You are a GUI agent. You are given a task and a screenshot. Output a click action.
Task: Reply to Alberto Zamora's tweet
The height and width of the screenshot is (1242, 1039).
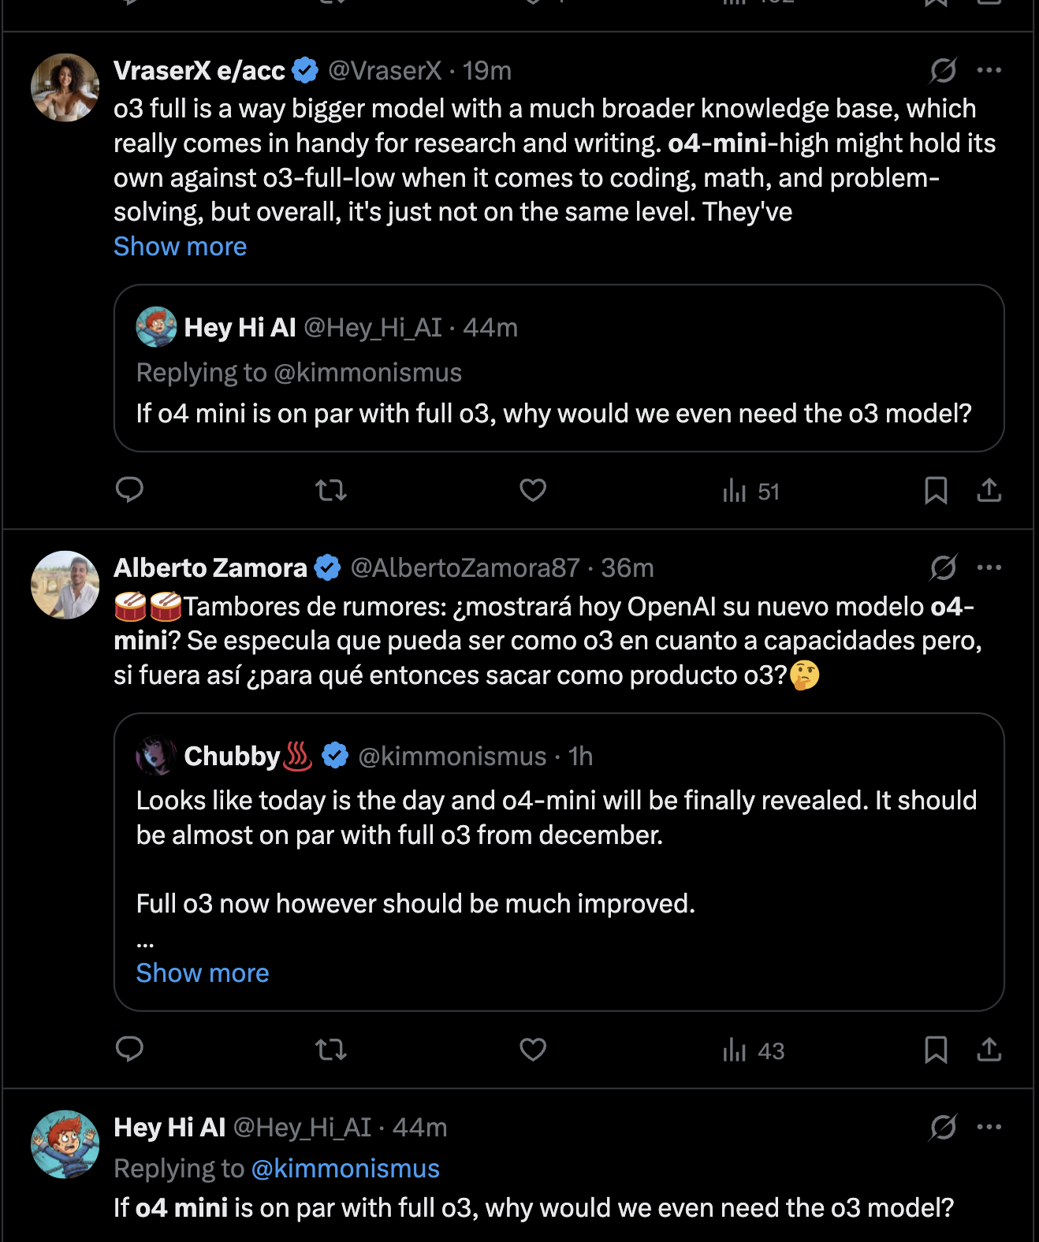click(129, 1049)
